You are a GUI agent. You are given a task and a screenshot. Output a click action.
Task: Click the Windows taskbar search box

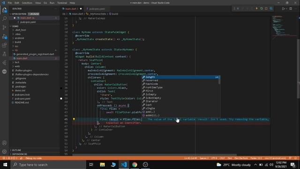[48, 165]
